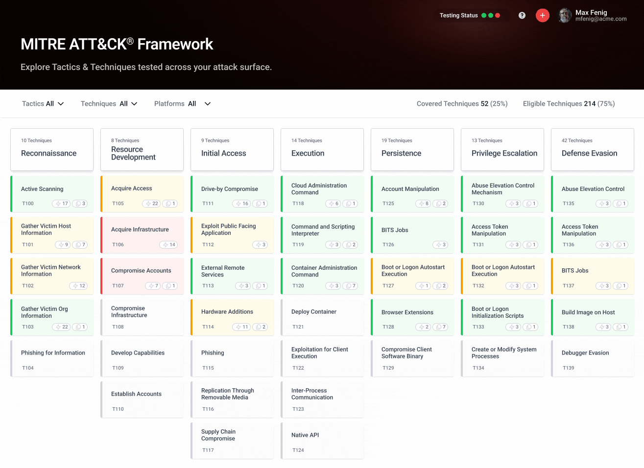Select the Privilege Escalation tactic header
Viewport: 644px width, 468px height.
(x=502, y=150)
